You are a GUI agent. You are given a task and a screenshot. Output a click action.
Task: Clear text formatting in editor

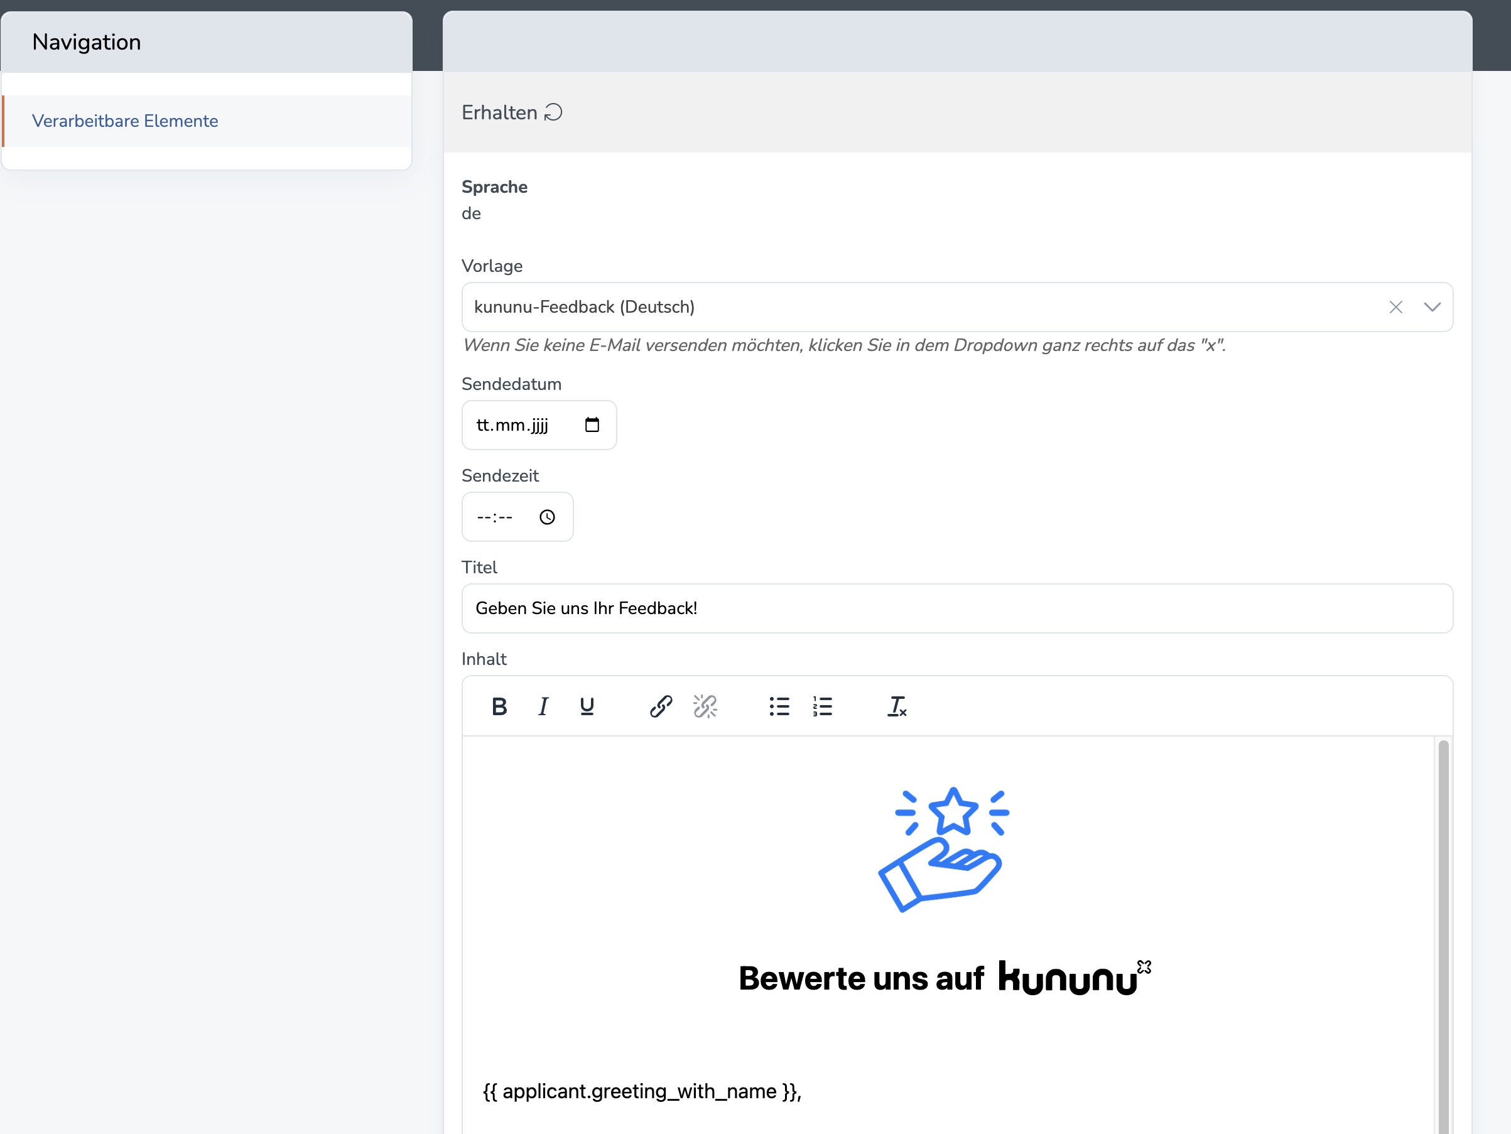[x=896, y=706]
